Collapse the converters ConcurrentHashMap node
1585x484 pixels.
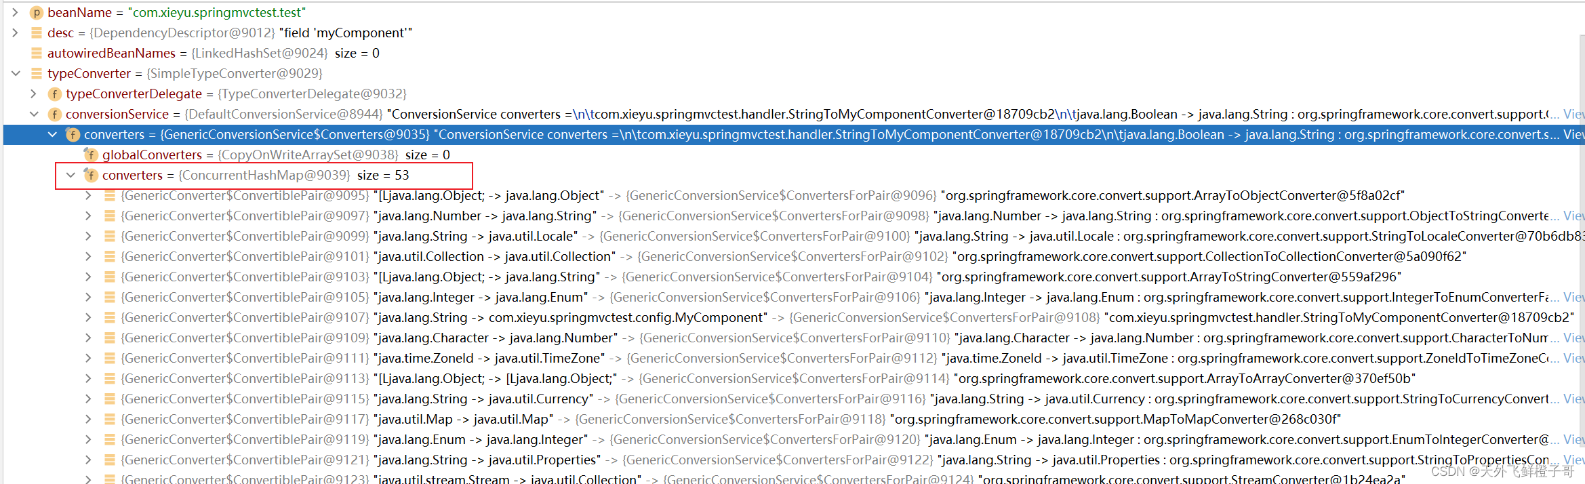[x=71, y=175]
